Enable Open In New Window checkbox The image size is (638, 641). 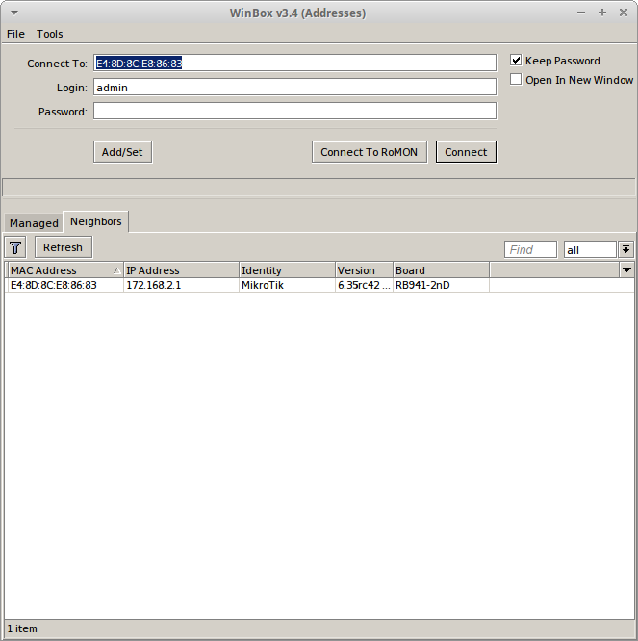516,79
